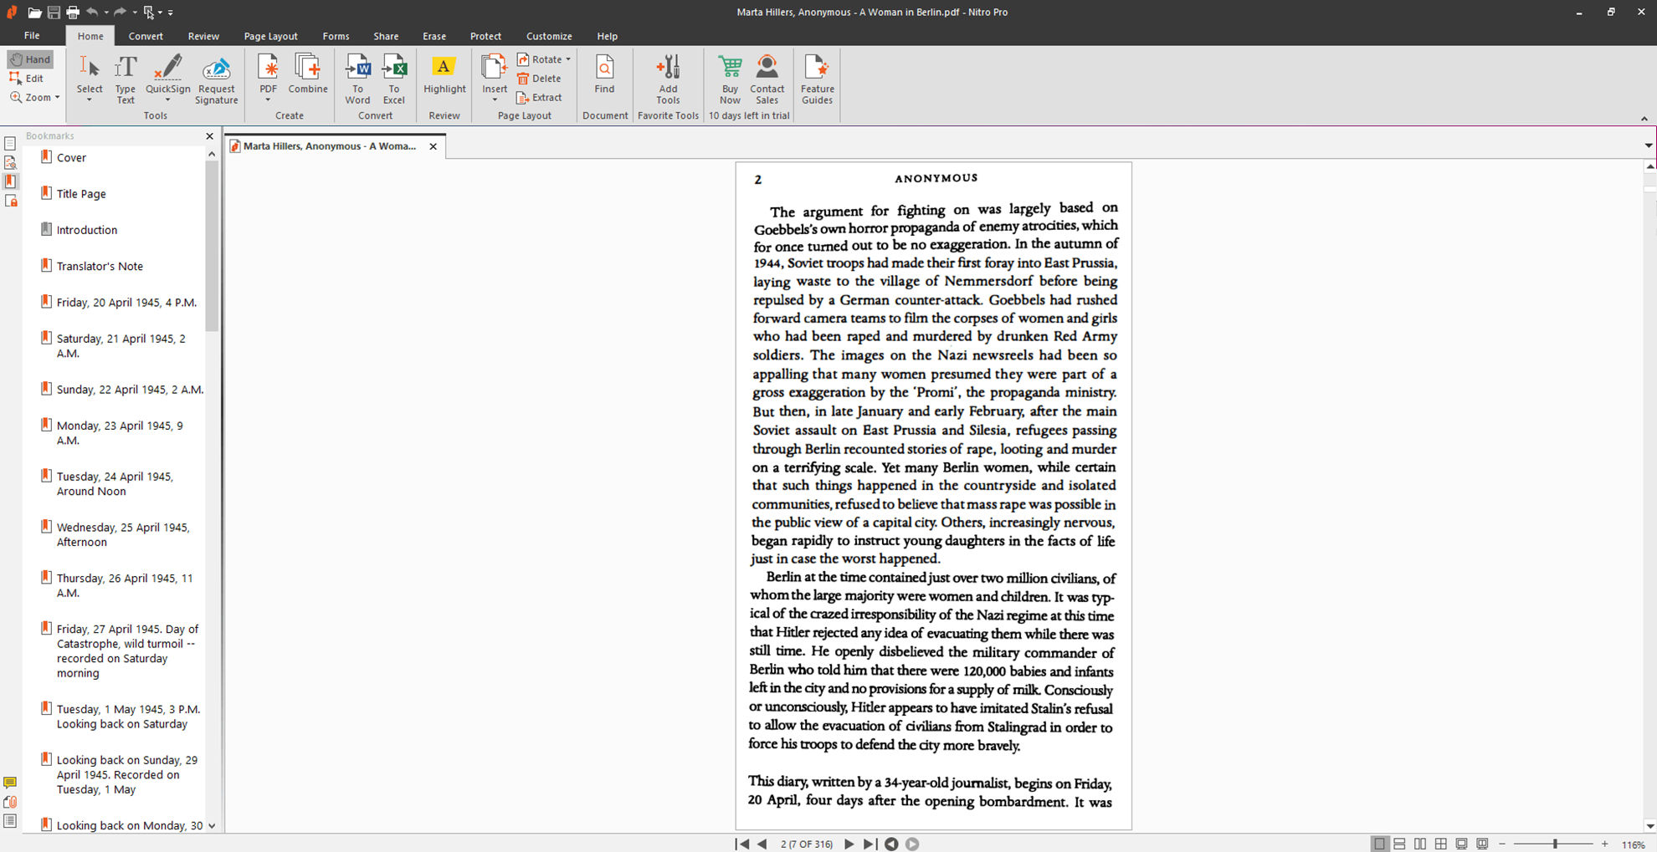Activate the Highlight tool

pyautogui.click(x=444, y=75)
